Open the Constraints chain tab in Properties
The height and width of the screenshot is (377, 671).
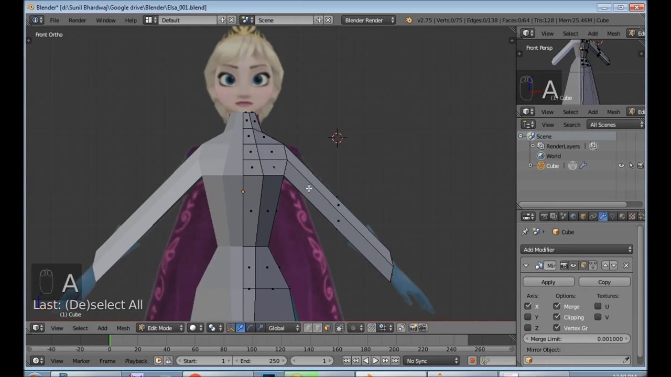pos(593,216)
